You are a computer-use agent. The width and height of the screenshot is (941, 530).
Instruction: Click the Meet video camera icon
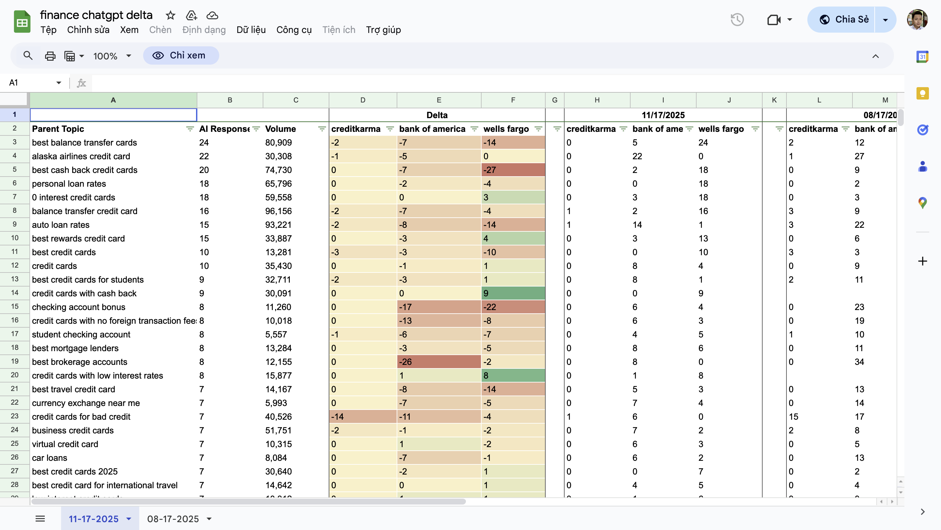773,19
